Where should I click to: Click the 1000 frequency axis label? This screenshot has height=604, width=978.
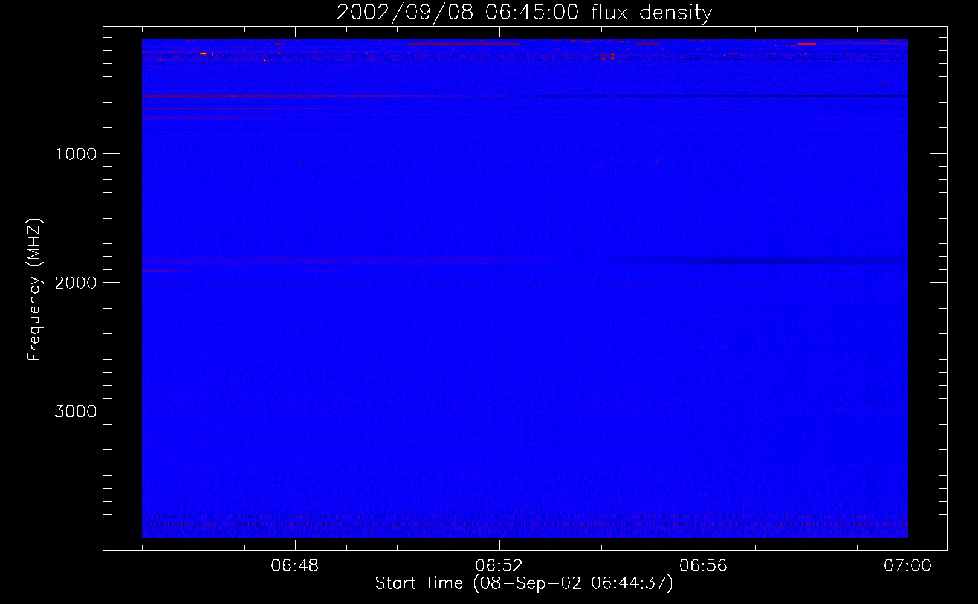coord(76,154)
